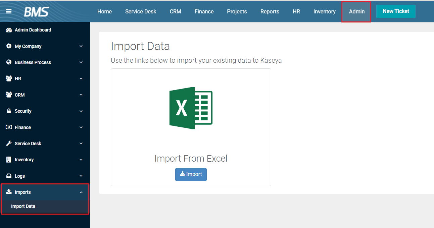
Task: Open Reports in top navigation
Action: coord(270,11)
